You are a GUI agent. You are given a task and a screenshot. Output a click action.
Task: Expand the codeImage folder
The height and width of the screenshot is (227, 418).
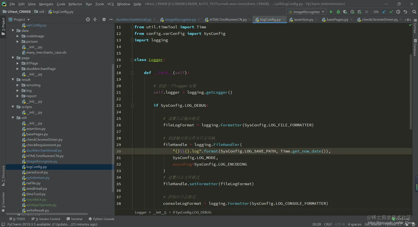(x=18, y=36)
